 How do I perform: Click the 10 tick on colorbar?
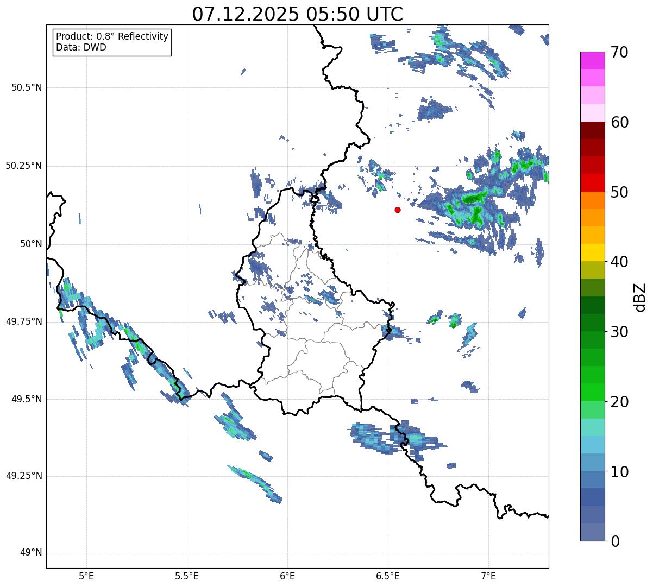(619, 471)
